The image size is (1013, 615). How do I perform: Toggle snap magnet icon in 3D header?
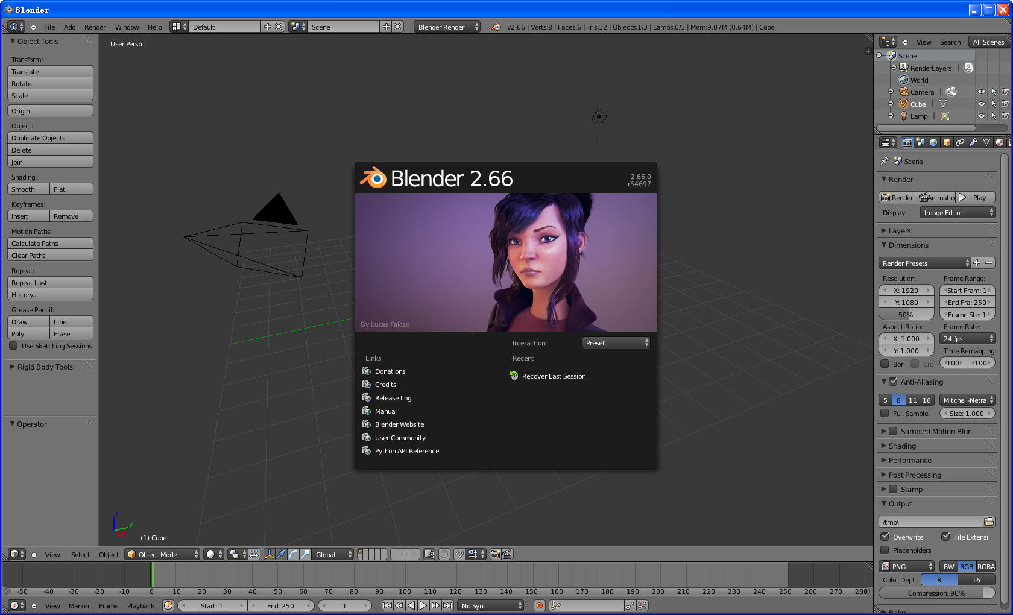459,554
